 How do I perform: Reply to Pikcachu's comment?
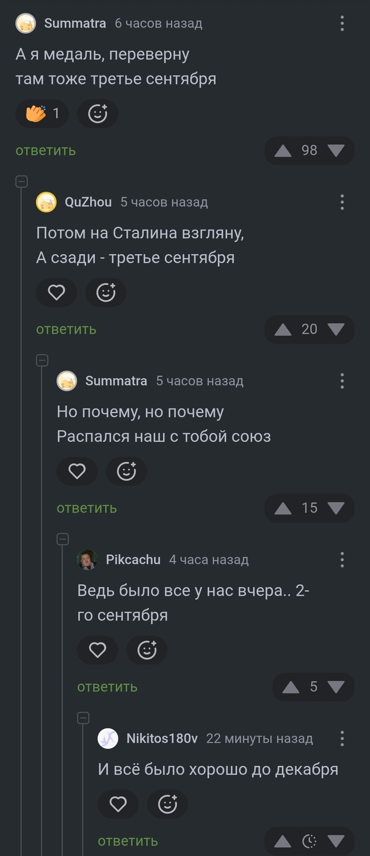(x=107, y=686)
